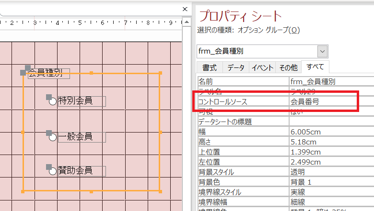Click the 会員種別 option group label

pos(48,74)
